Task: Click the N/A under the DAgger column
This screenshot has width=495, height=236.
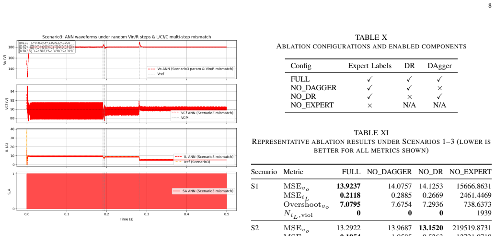Action: pos(440,105)
